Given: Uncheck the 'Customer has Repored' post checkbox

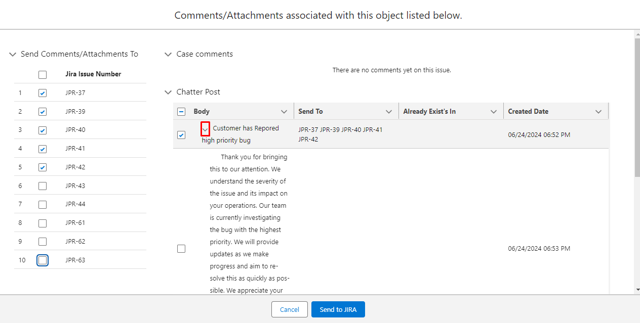Looking at the screenshot, I should click(181, 135).
